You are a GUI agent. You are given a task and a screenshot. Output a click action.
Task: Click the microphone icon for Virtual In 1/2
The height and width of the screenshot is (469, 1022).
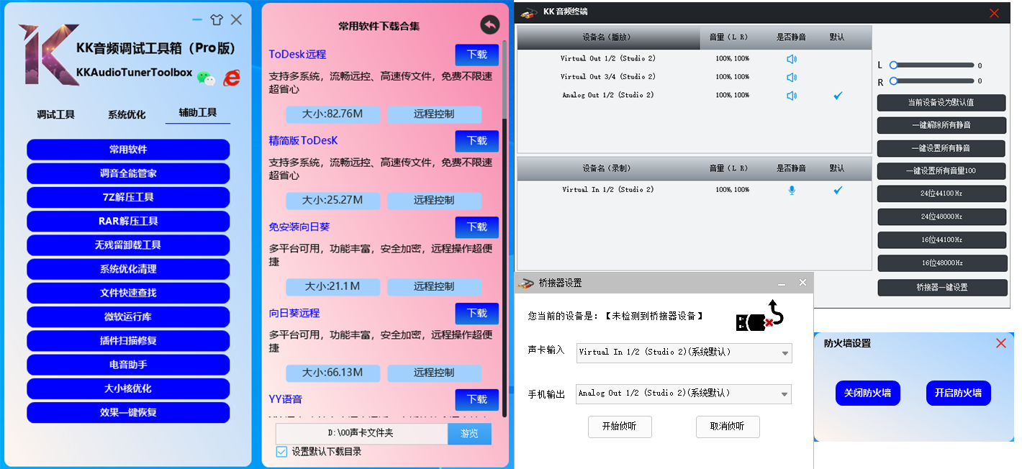[x=792, y=189]
